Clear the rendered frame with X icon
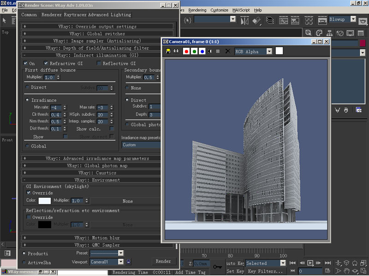The width and height of the screenshot is (369, 276). click(x=227, y=51)
